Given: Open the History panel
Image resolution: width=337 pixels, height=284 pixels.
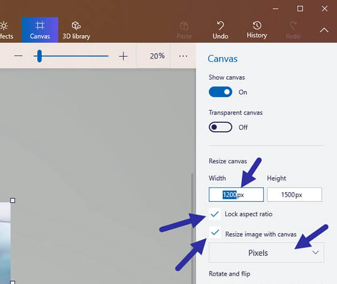Looking at the screenshot, I should [x=257, y=30].
